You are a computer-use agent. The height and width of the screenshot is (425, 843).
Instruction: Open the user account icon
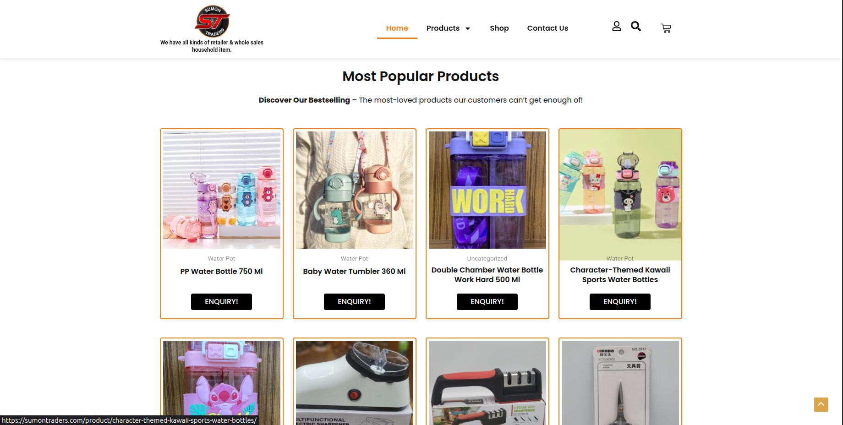(617, 27)
